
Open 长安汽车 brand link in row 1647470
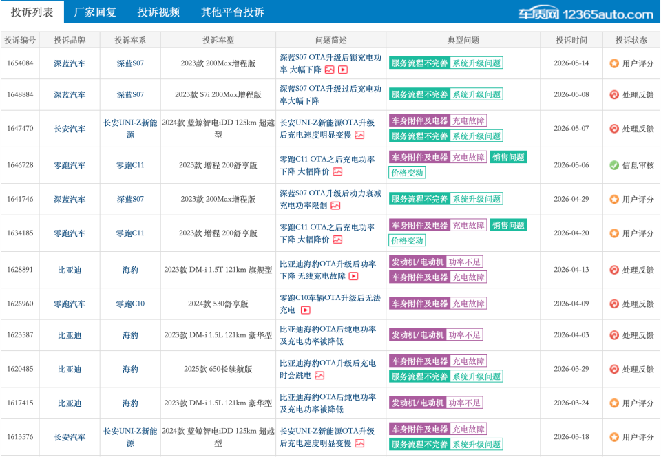(70, 129)
